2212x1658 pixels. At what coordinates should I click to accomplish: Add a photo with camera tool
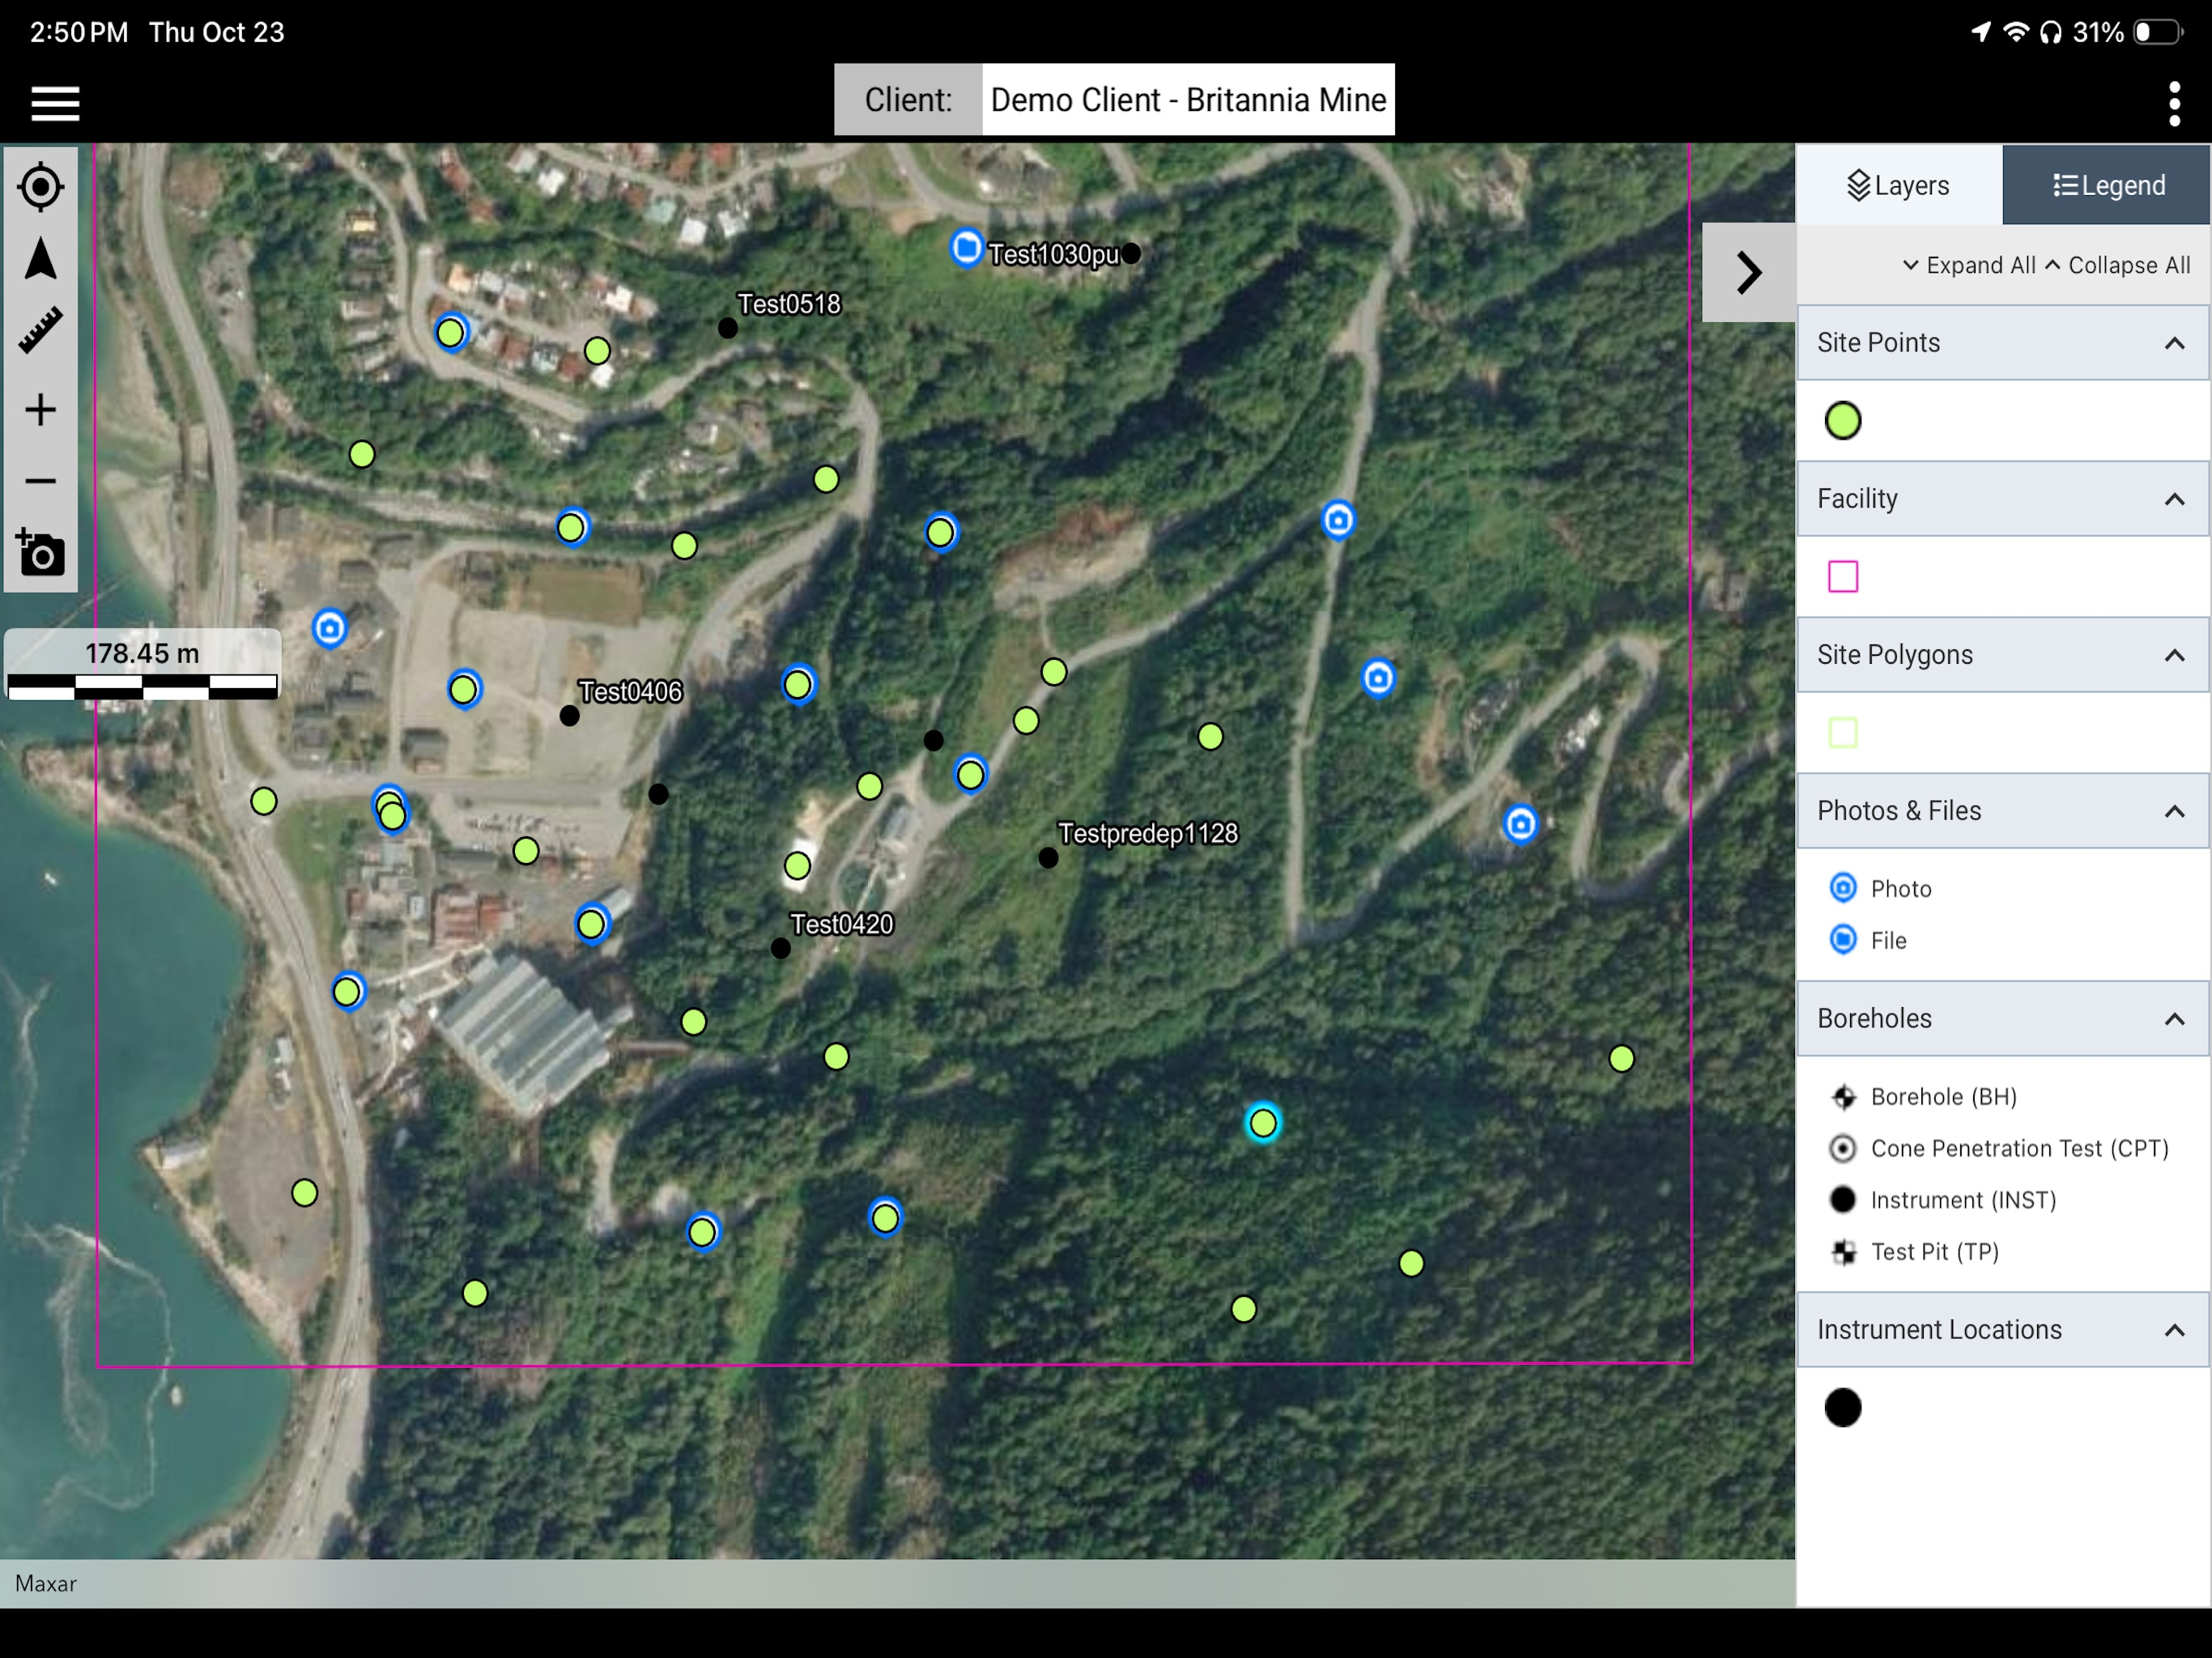[40, 552]
